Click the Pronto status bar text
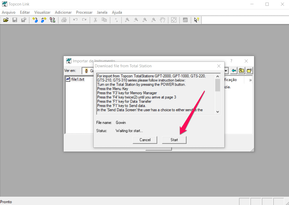 coord(6,202)
